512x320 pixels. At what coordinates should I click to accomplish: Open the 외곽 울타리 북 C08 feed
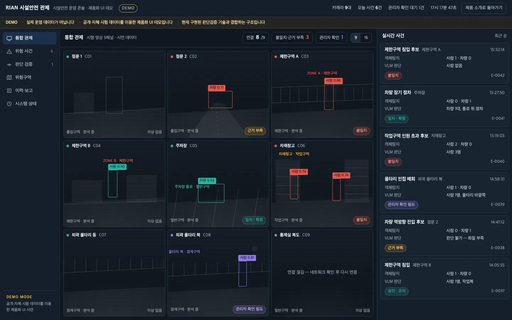coord(218,273)
